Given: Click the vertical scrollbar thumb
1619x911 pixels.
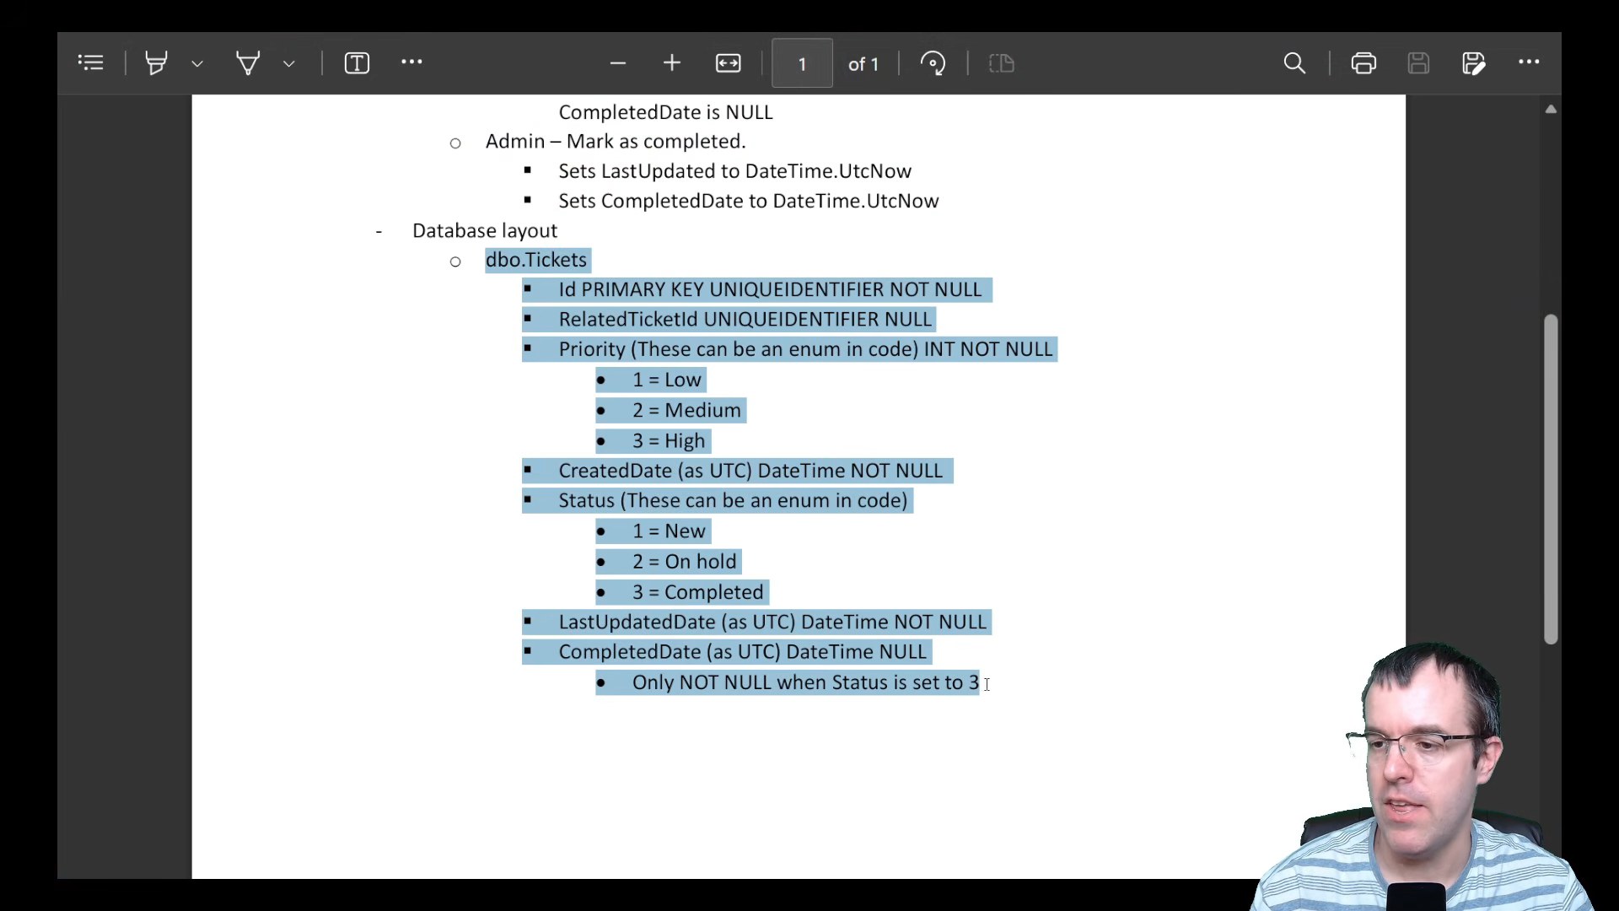Looking at the screenshot, I should [1551, 479].
